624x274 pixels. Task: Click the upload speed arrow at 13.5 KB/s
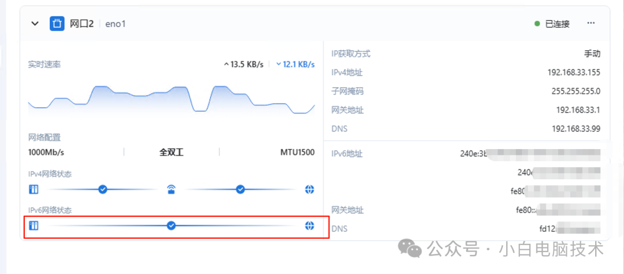(x=226, y=65)
